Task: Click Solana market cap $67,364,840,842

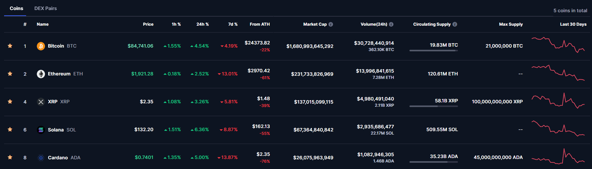Action: [x=313, y=130]
